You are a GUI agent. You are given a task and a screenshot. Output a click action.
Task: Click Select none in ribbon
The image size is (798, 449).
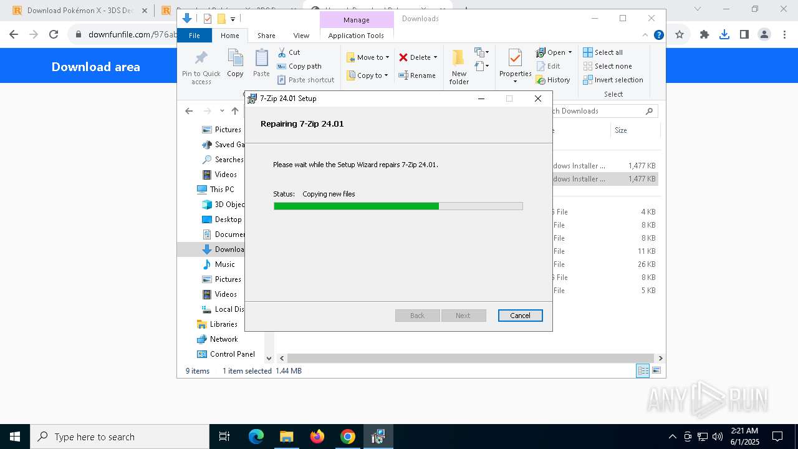(x=607, y=66)
